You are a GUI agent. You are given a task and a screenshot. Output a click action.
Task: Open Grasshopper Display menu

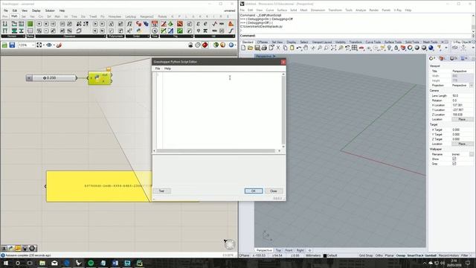pos(36,10)
